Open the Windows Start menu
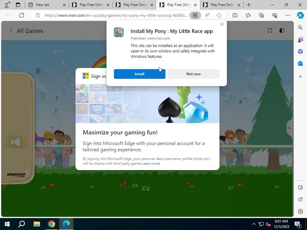This screenshot has width=307, height=230. point(7,224)
